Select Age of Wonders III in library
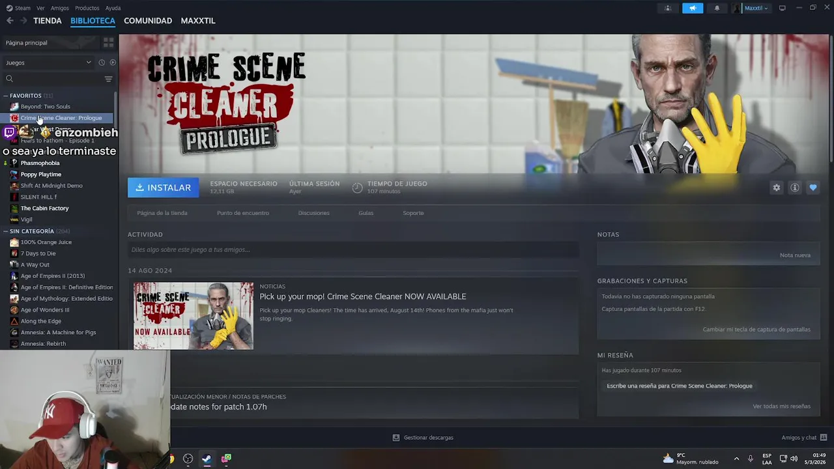The height and width of the screenshot is (469, 834). 44,310
